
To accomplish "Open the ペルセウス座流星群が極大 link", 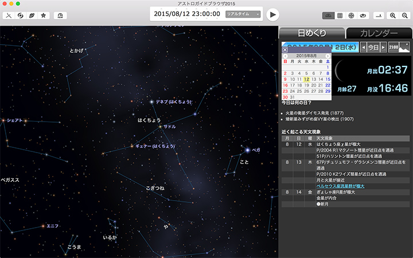I will tap(340, 186).
